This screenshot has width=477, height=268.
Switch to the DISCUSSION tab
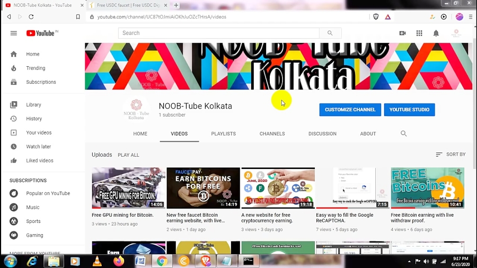pyautogui.click(x=322, y=133)
